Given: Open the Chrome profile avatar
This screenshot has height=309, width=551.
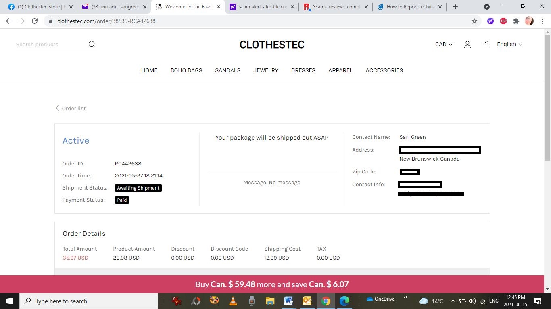Looking at the screenshot, I should (x=529, y=21).
